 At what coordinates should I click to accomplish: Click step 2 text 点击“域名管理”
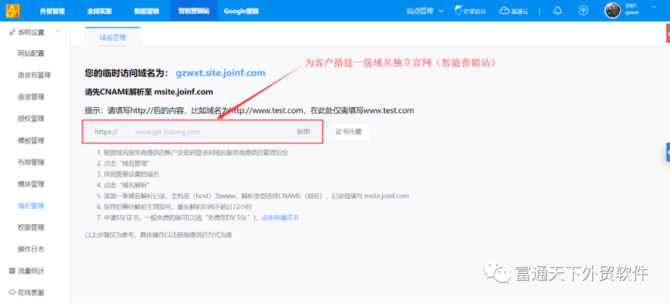click(x=127, y=163)
